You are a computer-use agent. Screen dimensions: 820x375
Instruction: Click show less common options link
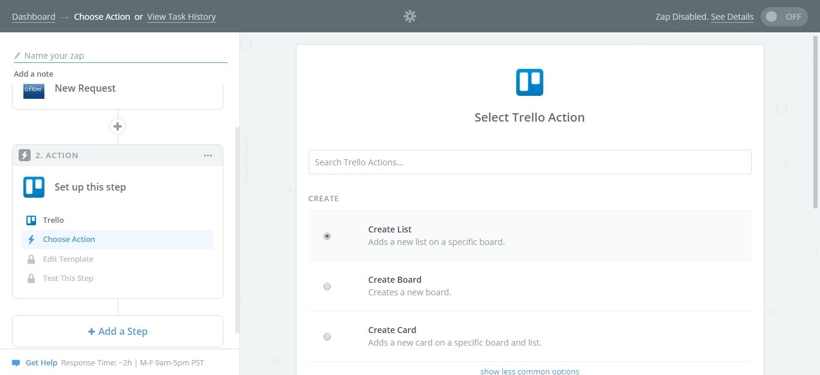click(x=529, y=371)
